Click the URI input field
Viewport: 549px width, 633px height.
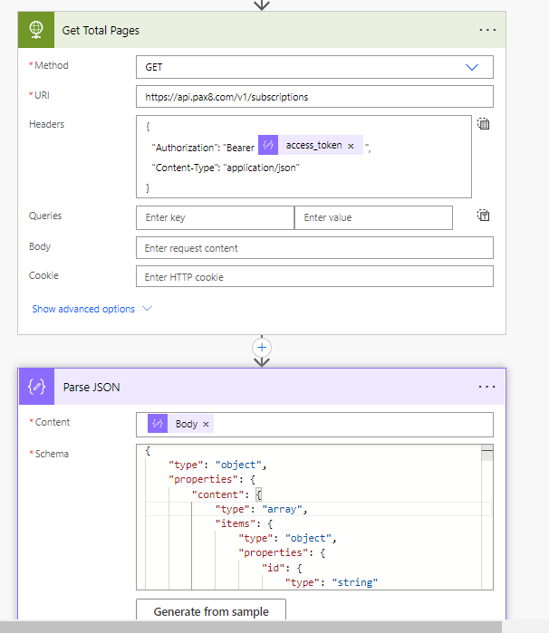[314, 97]
